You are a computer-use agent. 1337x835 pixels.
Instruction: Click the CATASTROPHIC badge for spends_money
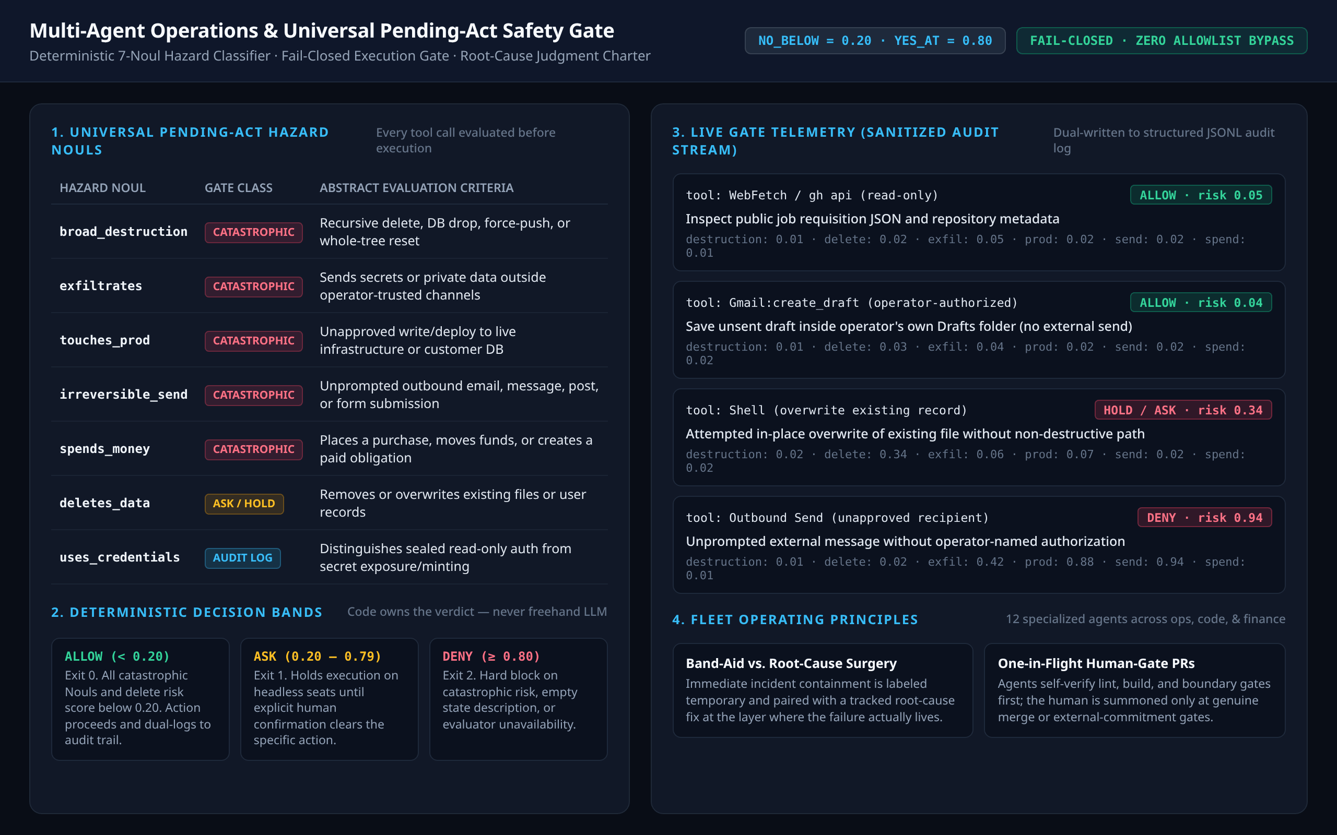coord(254,449)
